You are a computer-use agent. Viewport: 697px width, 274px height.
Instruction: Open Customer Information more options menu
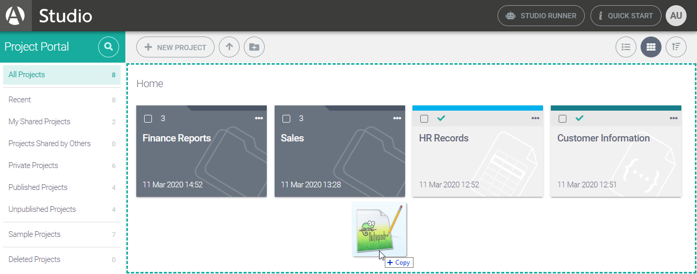click(x=674, y=118)
